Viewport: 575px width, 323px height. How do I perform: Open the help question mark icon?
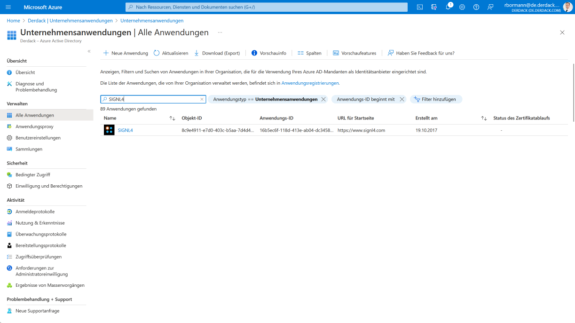[x=476, y=7]
